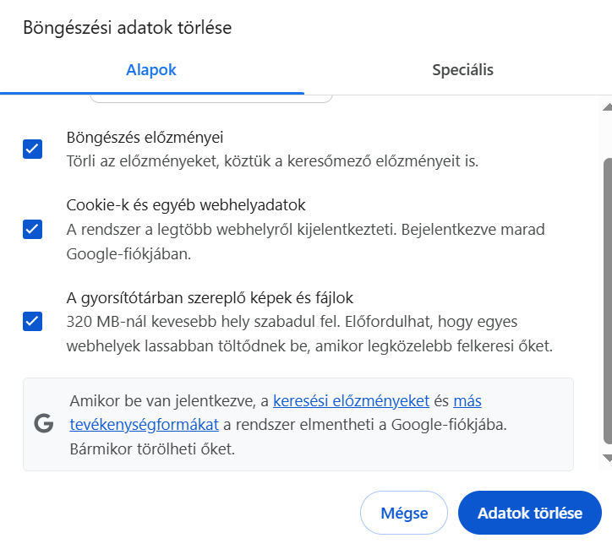This screenshot has width=612, height=549.
Task: Click the Cookie-k és egyéb webhelyadatok label
Action: (x=186, y=205)
